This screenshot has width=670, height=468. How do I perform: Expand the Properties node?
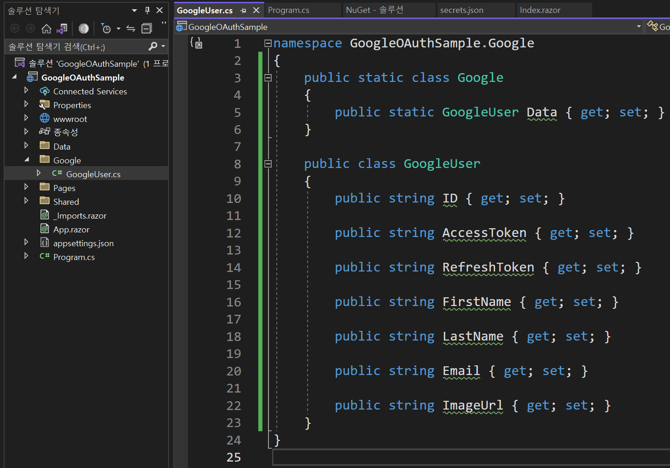click(26, 104)
